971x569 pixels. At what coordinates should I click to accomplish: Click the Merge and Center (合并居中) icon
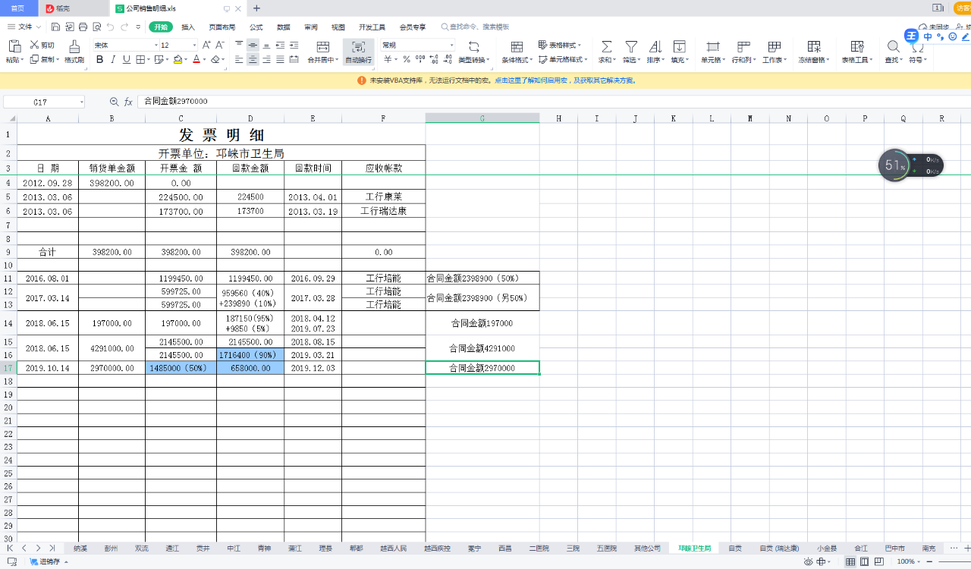tap(322, 47)
